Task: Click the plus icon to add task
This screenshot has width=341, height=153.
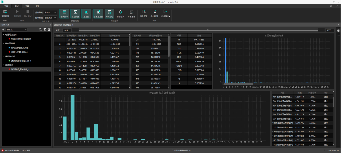Action: point(3,30)
